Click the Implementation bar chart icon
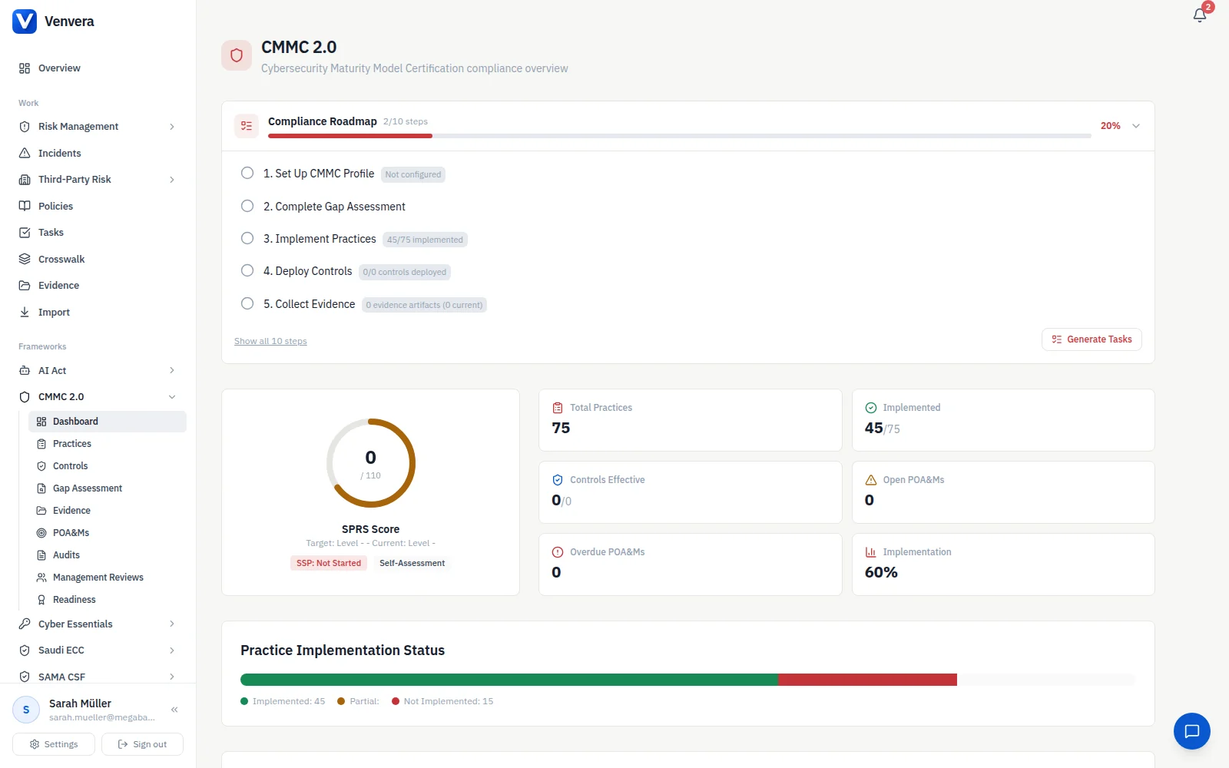This screenshot has height=768, width=1229. pyautogui.click(x=871, y=552)
